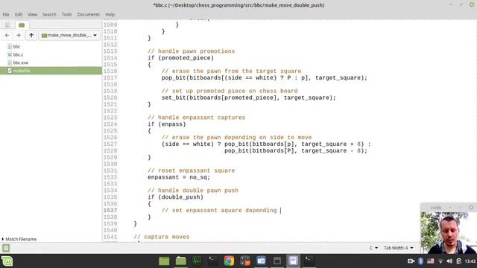Open the calculator taskbar icon
This screenshot has width=477, height=268.
[245, 261]
